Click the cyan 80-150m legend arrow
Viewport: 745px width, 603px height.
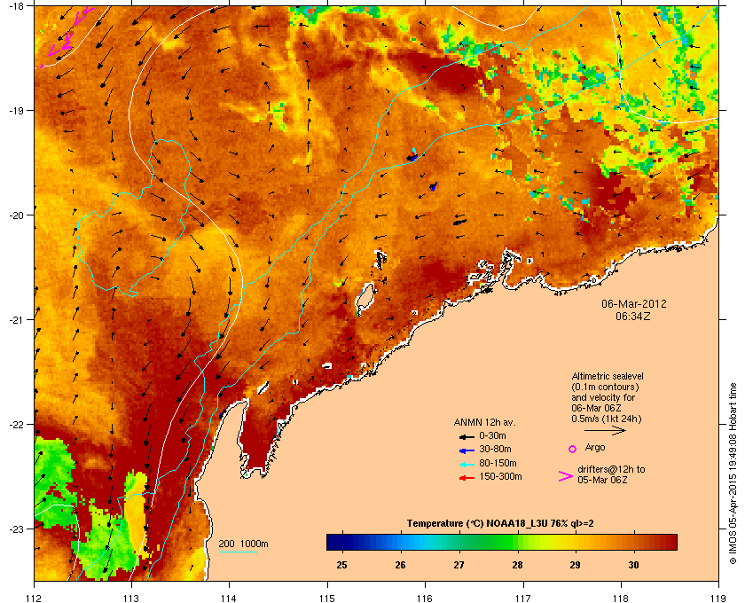pyautogui.click(x=467, y=464)
